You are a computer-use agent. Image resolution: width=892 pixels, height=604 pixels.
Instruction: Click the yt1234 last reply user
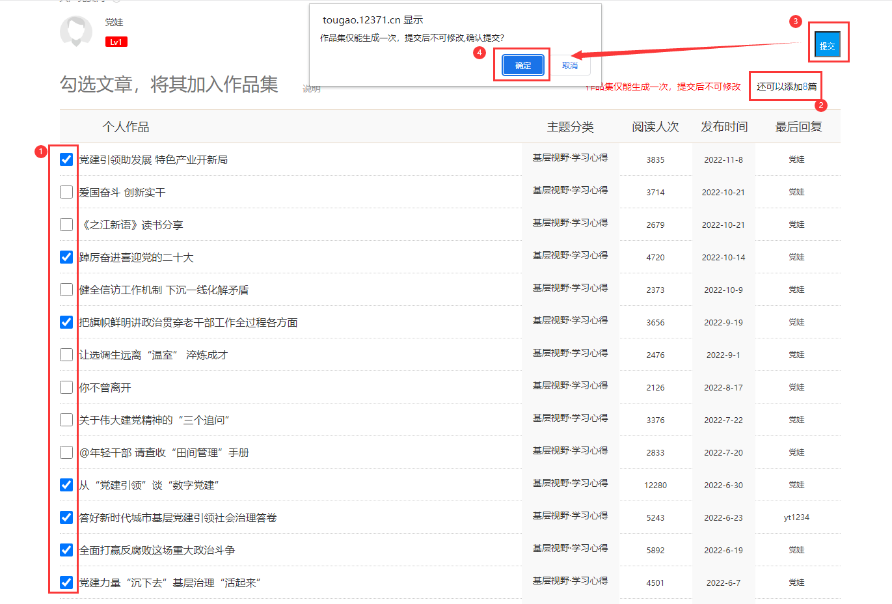[x=796, y=517]
